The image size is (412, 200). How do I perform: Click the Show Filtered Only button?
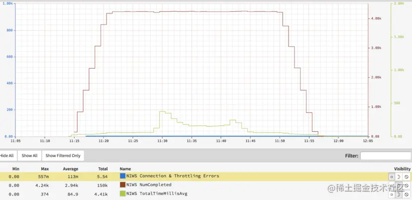(63, 156)
